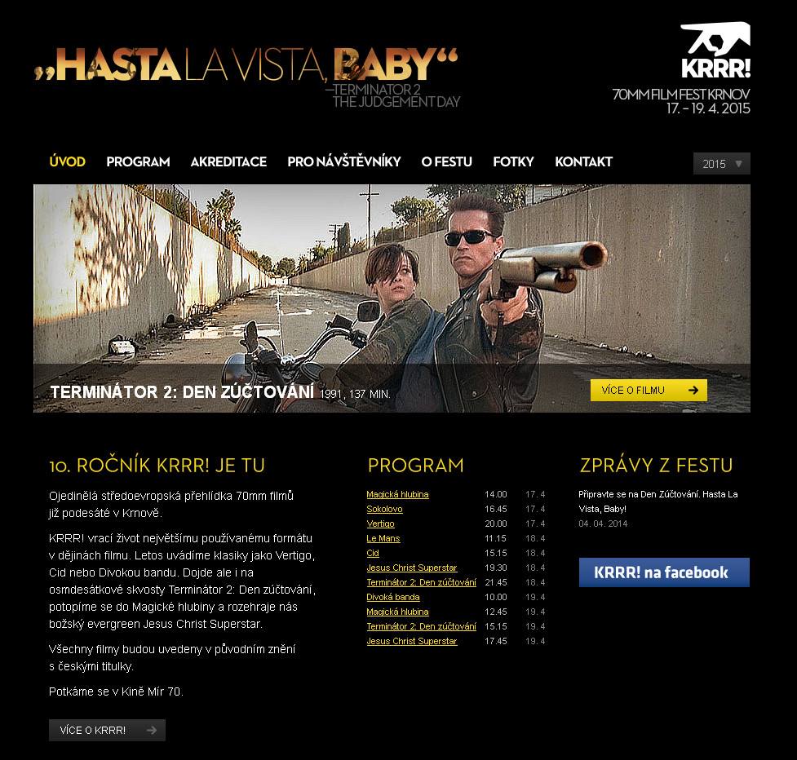Viewport: 797px width, 760px height.
Task: Click the arrow on Více o KRRR! button
Action: [x=152, y=730]
